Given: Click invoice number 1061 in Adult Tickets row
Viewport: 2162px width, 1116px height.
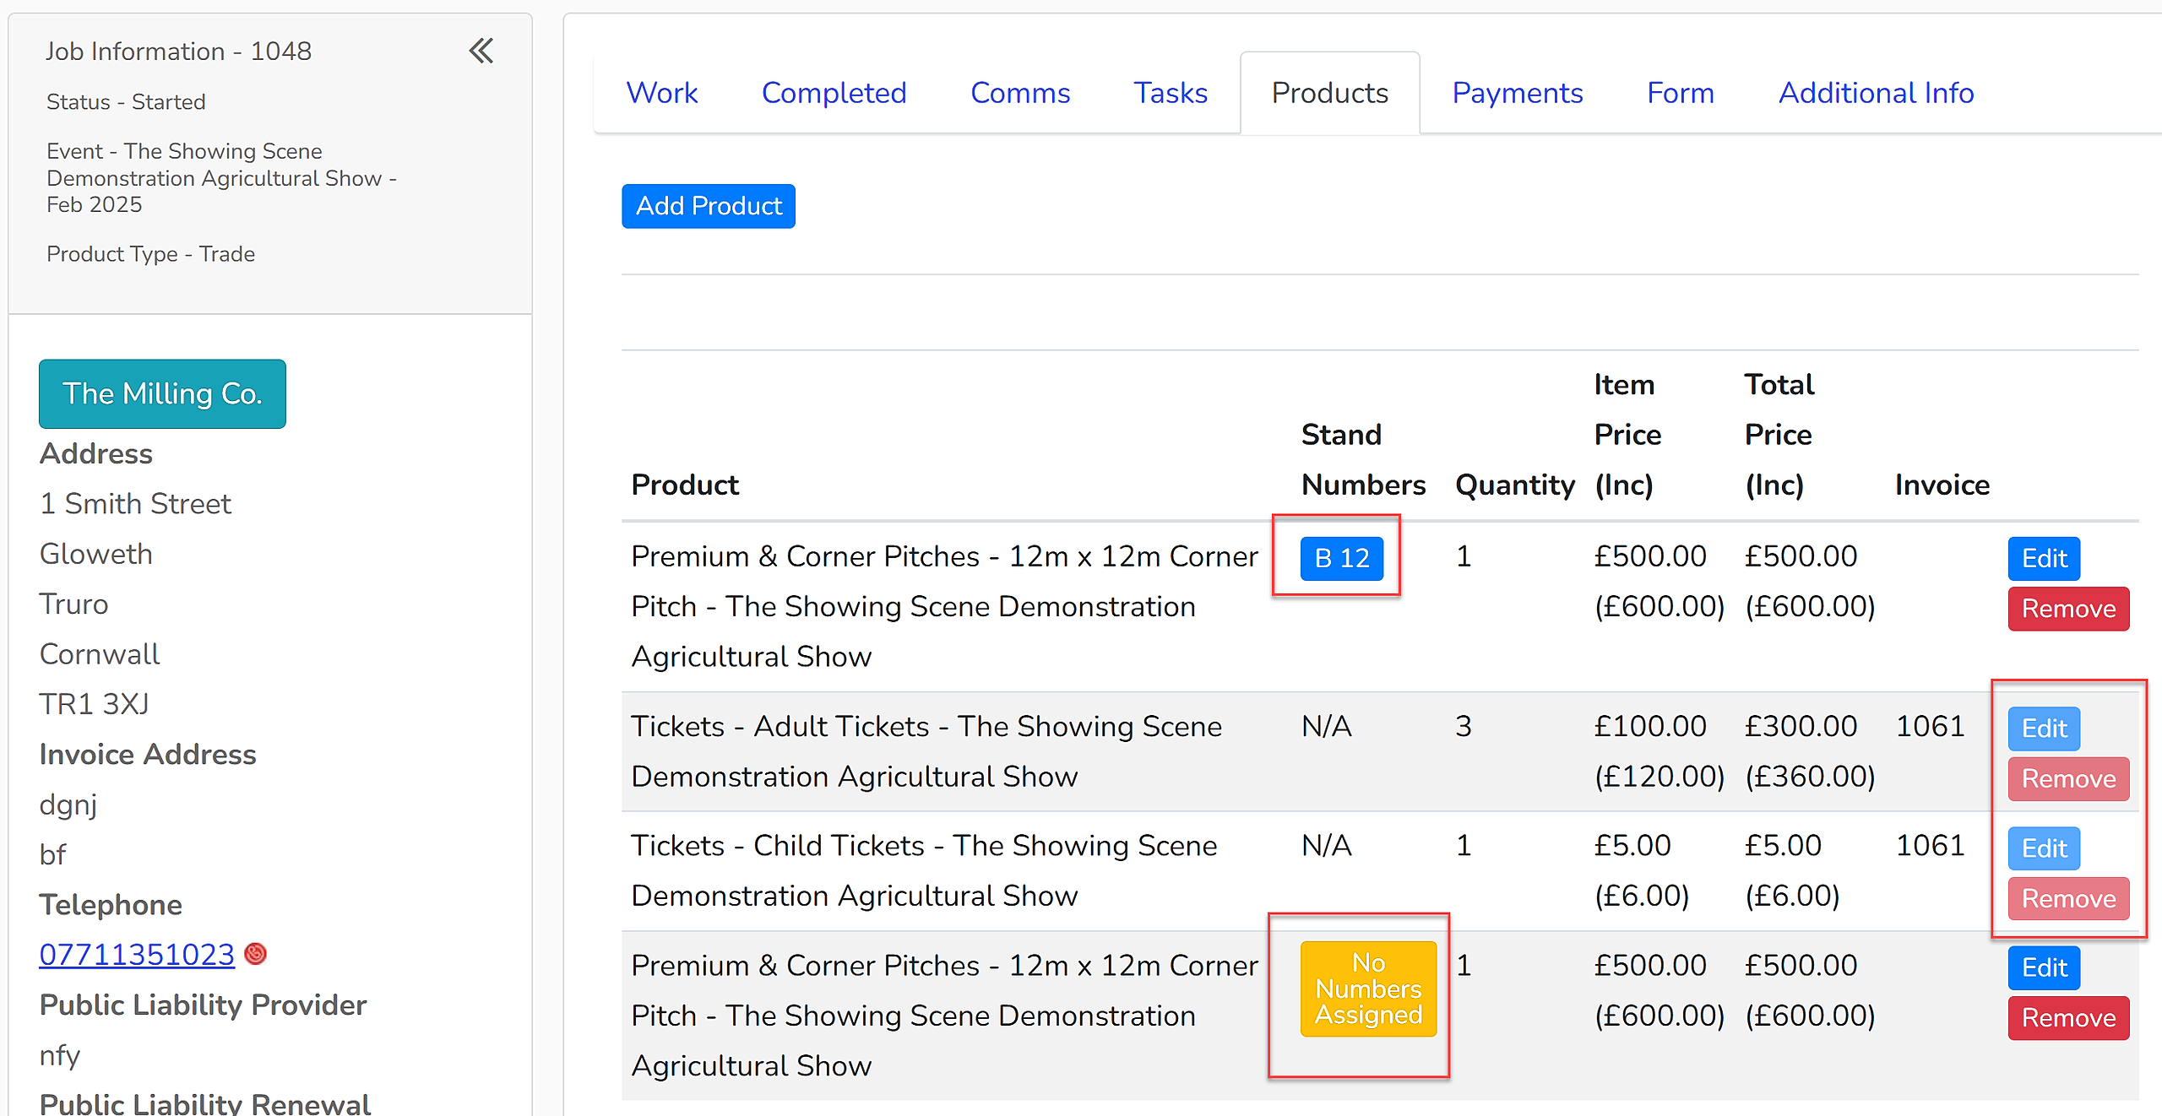Looking at the screenshot, I should point(1930,727).
